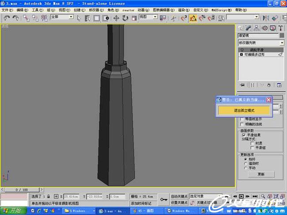
Task: Switch to the Create command panel tab
Action: coord(240,28)
